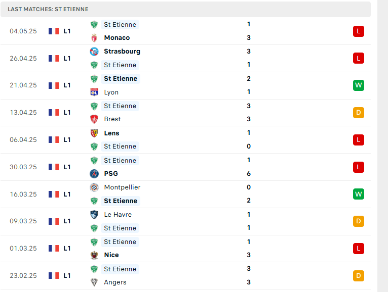This screenshot has height=292, width=388.
Task: Click the Montpellier club crest icon
Action: [x=94, y=187]
